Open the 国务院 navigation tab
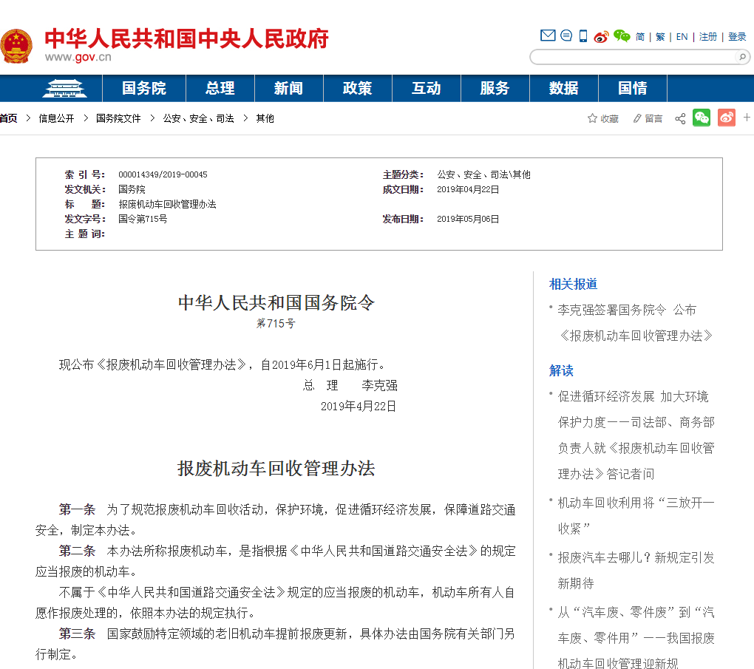Screen dimensions: 754x669 click(x=144, y=88)
